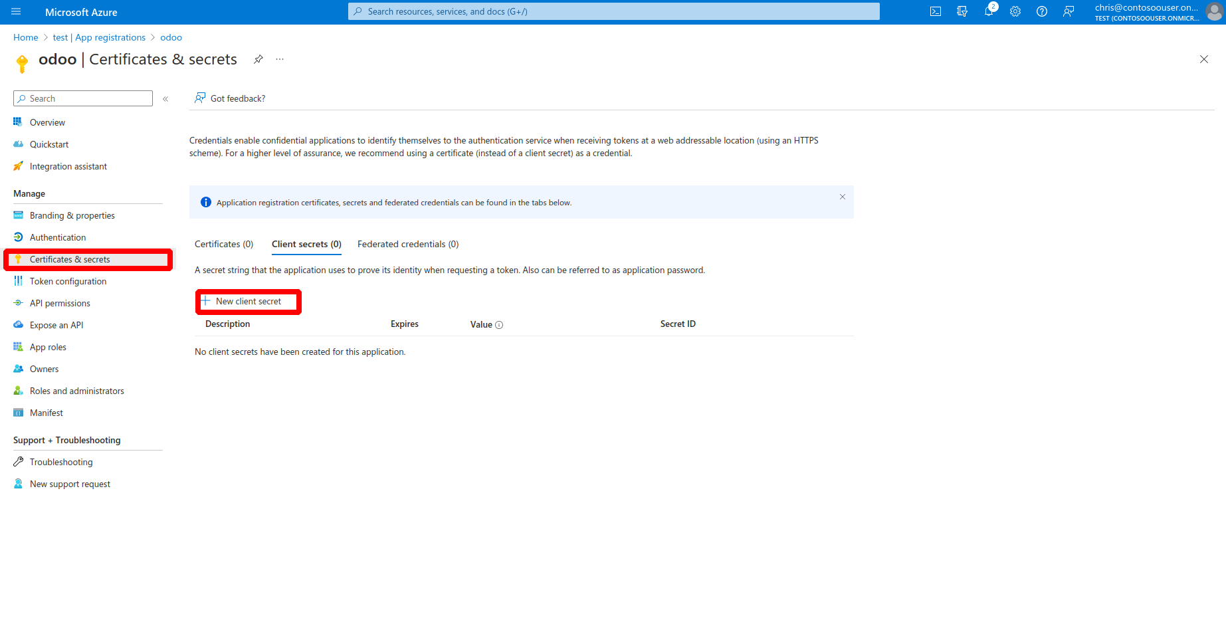Open the Help question mark icon
The width and height of the screenshot is (1226, 622).
pyautogui.click(x=1042, y=12)
